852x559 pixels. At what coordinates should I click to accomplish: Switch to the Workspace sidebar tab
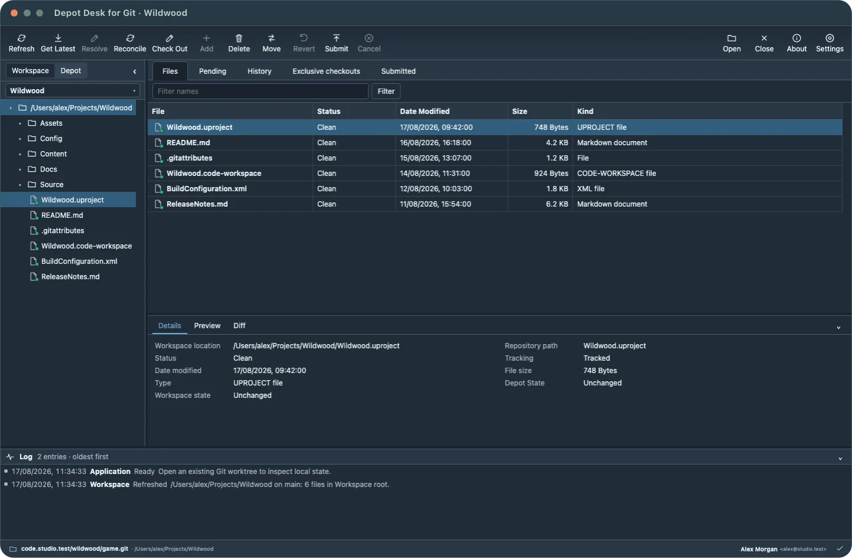point(30,71)
